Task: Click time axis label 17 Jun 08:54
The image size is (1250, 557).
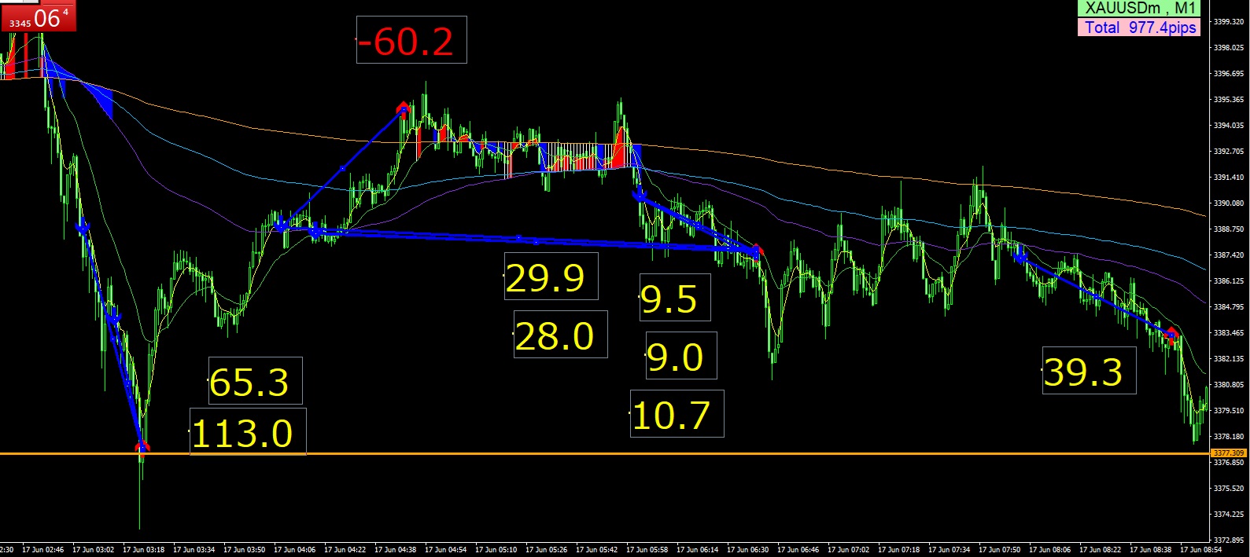Action: 1201,550
